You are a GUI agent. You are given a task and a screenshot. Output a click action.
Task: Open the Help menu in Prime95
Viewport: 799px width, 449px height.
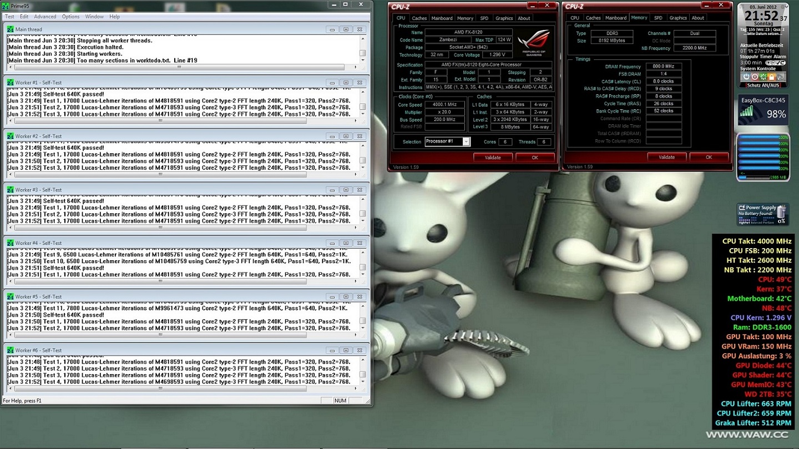(114, 17)
